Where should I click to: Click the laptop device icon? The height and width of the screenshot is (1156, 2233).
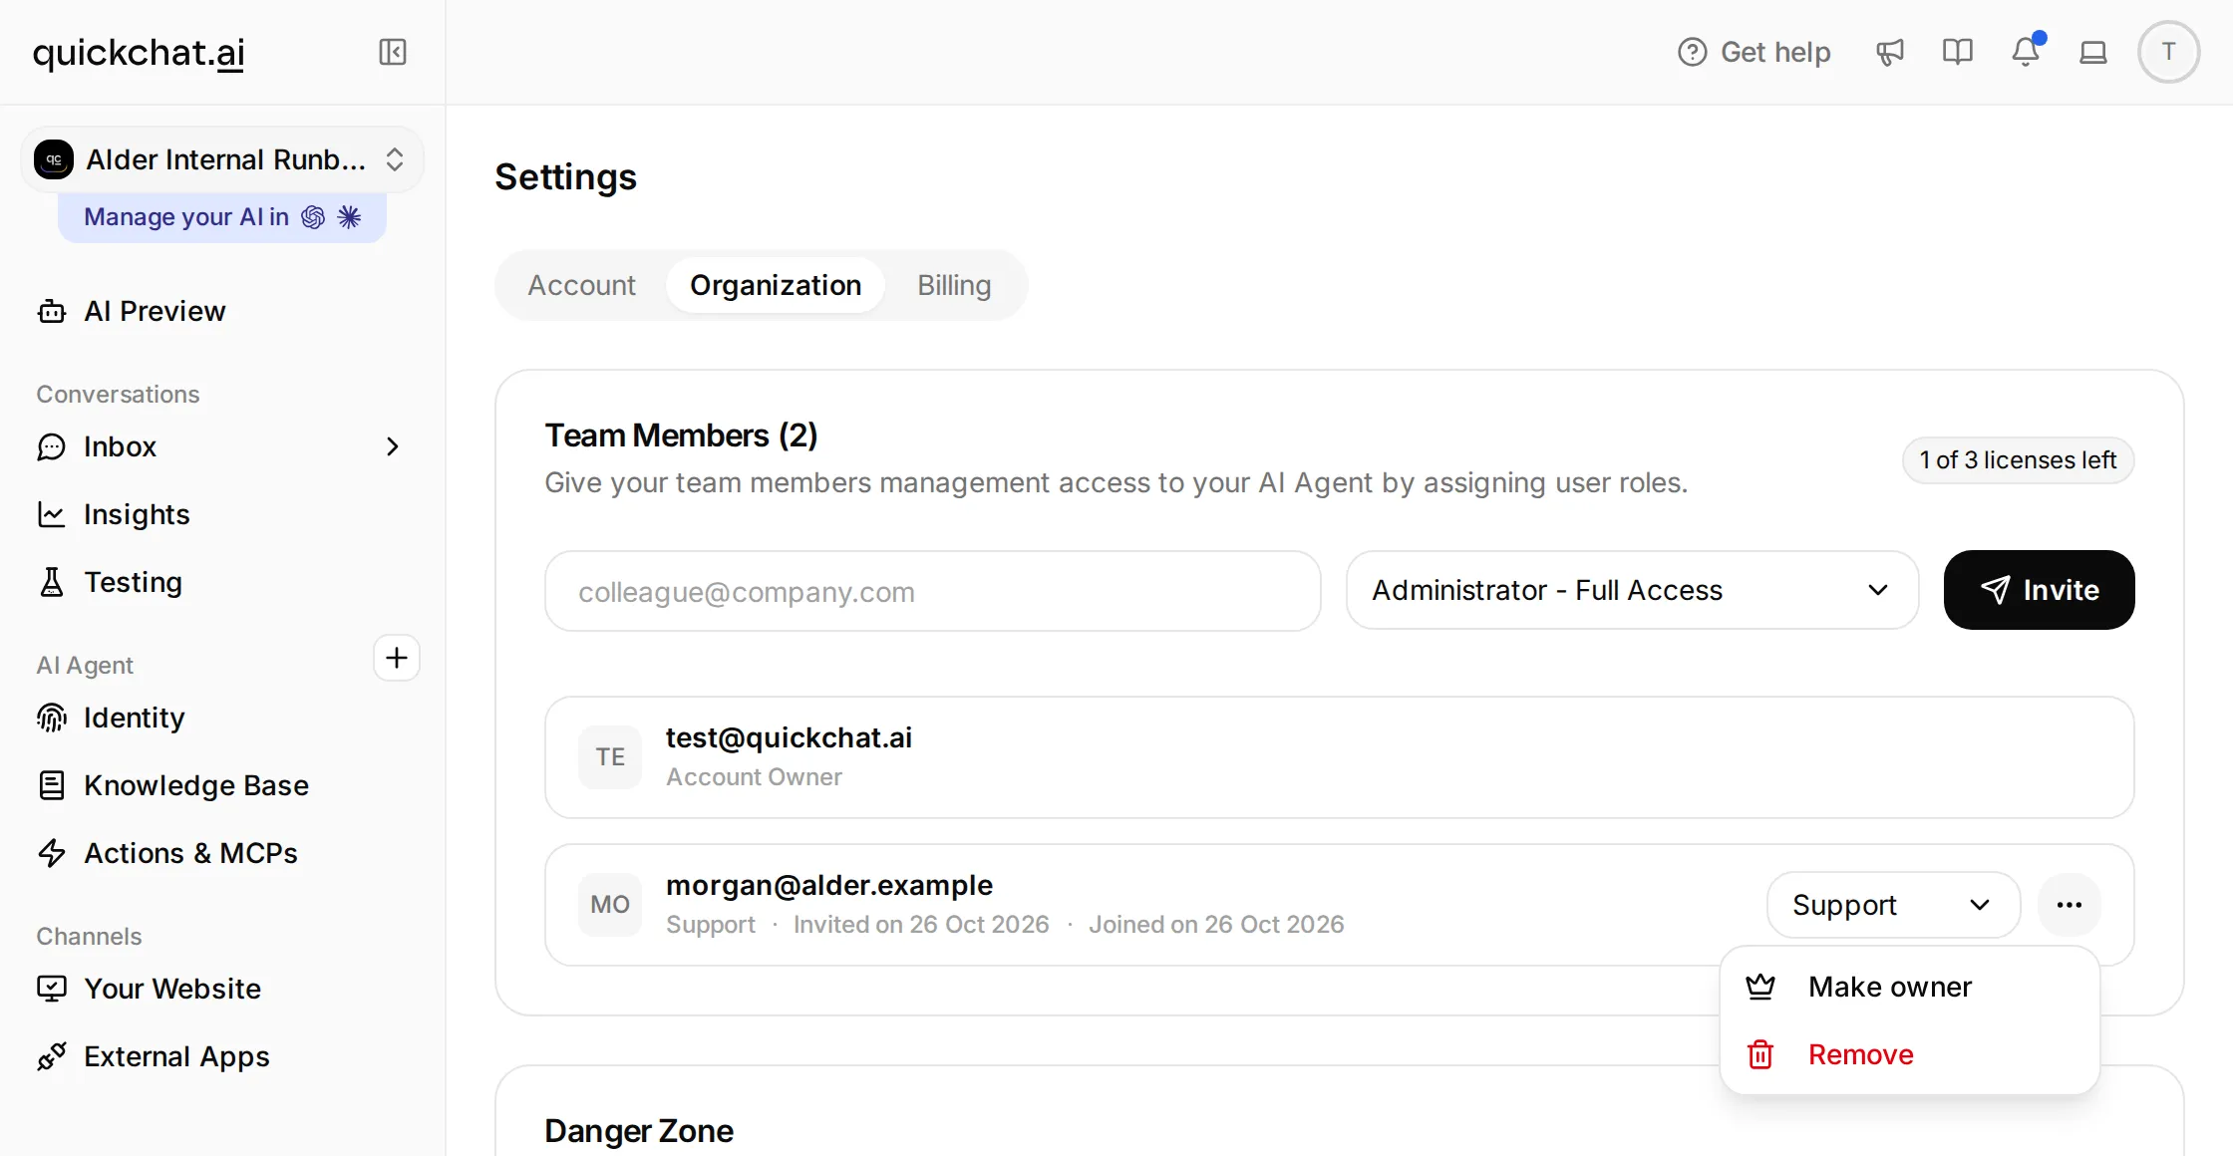click(2093, 52)
